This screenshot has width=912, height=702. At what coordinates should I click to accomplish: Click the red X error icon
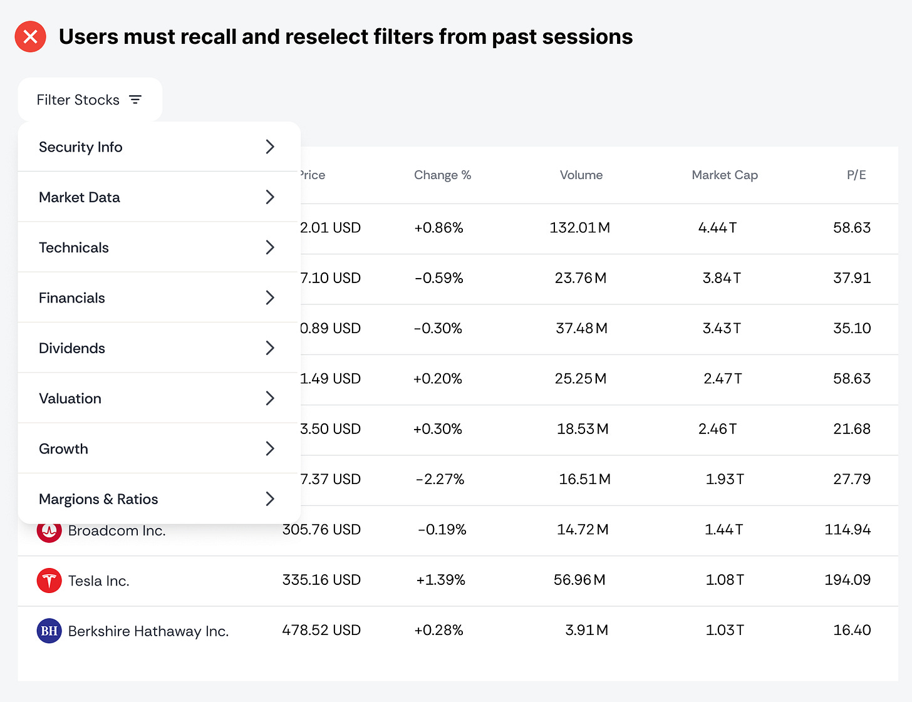coord(30,37)
